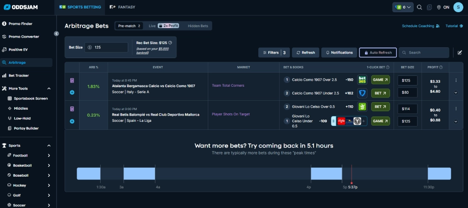The height and width of the screenshot is (208, 468).
Task: Click the bet365 sportsbook logo
Action: click(x=362, y=80)
